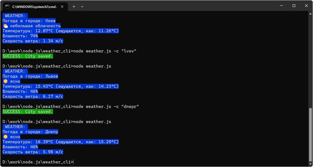The width and height of the screenshot is (313, 167).
Task: Open a new terminal tab
Action: [x=74, y=6]
